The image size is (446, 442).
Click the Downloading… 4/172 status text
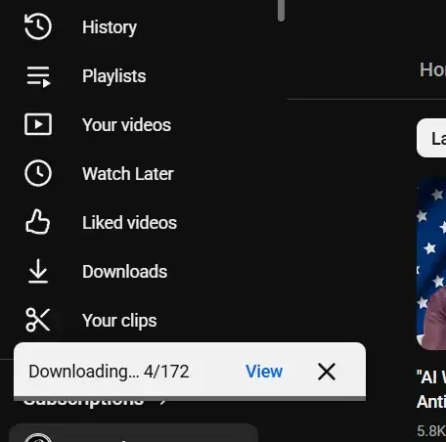pyautogui.click(x=109, y=372)
